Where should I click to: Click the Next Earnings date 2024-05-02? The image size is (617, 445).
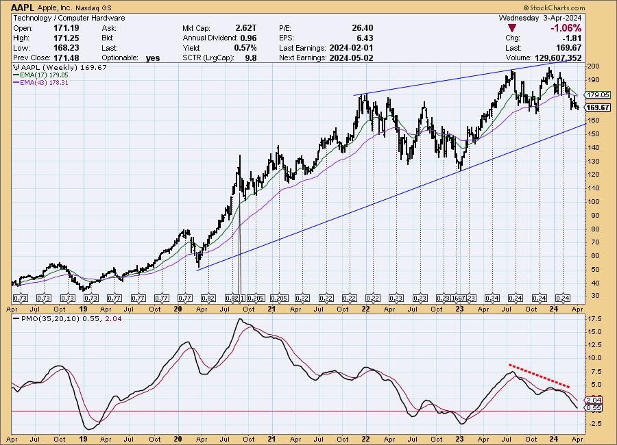pyautogui.click(x=351, y=58)
